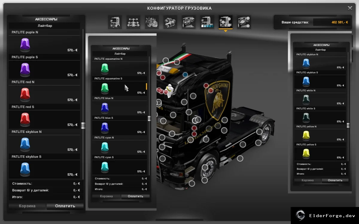Open the truck cabin configuration category
Screen dimensions: 359x224
115,22
